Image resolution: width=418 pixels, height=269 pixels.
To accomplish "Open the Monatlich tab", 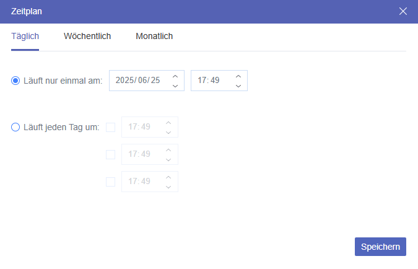I will coord(154,36).
